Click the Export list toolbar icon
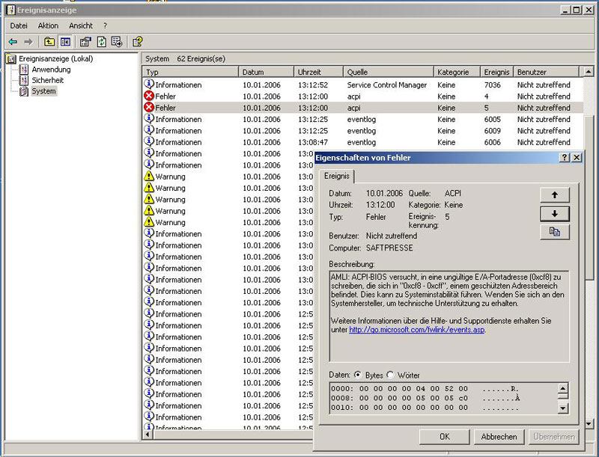Viewport: 599px width, 457px height. pyautogui.click(x=117, y=42)
